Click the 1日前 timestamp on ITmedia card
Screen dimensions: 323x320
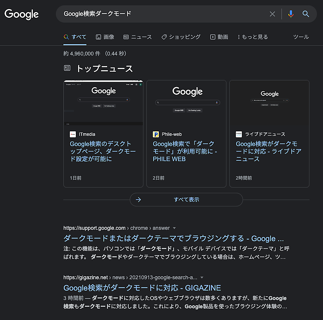tap(75, 178)
